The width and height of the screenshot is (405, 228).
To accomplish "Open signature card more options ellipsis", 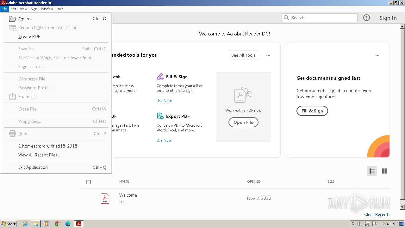I will (x=377, y=55).
